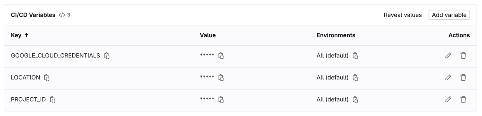Copy the PROJECT_ID key name
This screenshot has width=482, height=116.
pos(52,99)
